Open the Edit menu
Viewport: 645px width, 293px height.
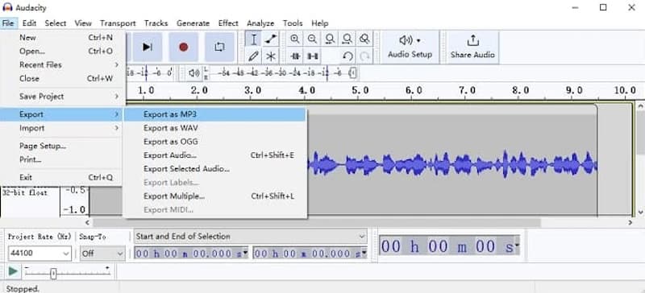point(29,23)
